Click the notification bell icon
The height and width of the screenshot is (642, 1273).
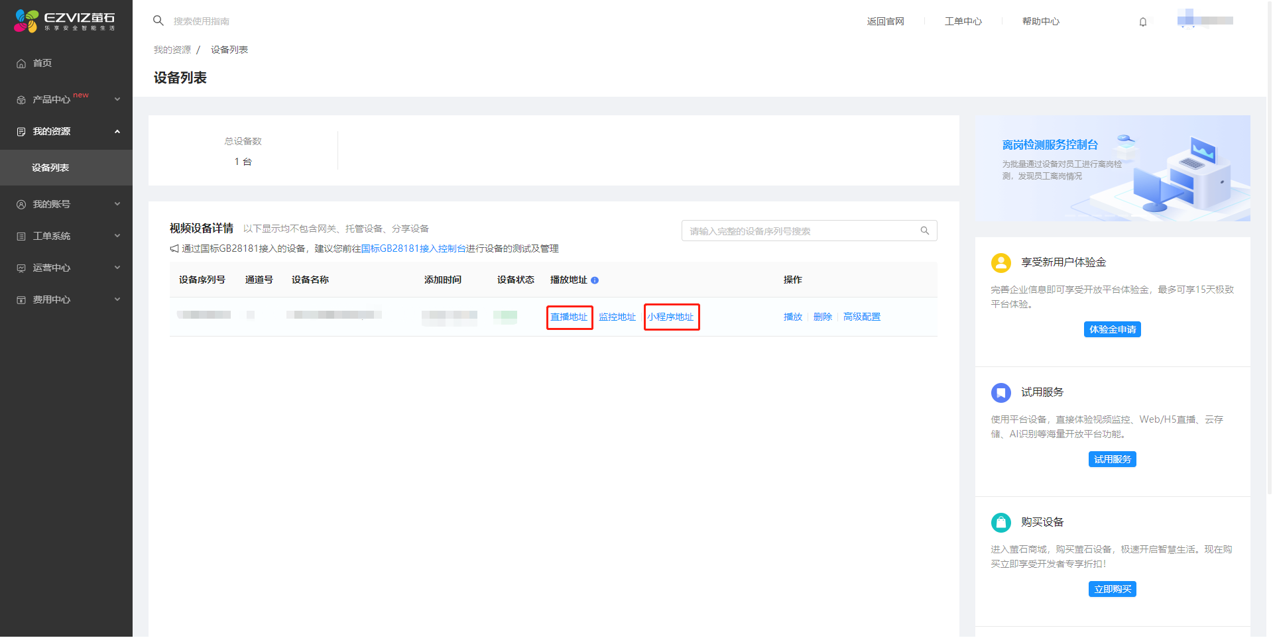click(1142, 22)
